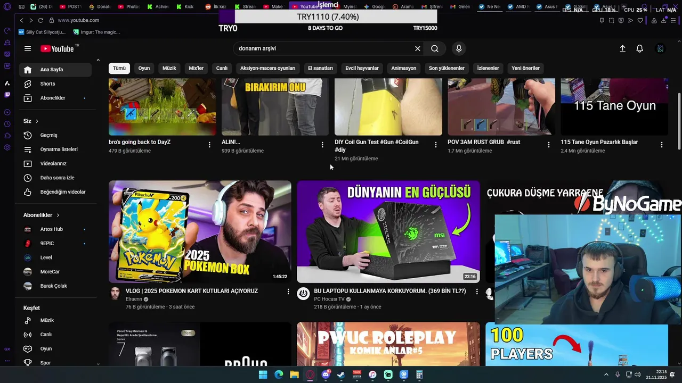Viewport: 682px width, 383px height.
Task: Click the YouTube logo
Action: click(57, 48)
